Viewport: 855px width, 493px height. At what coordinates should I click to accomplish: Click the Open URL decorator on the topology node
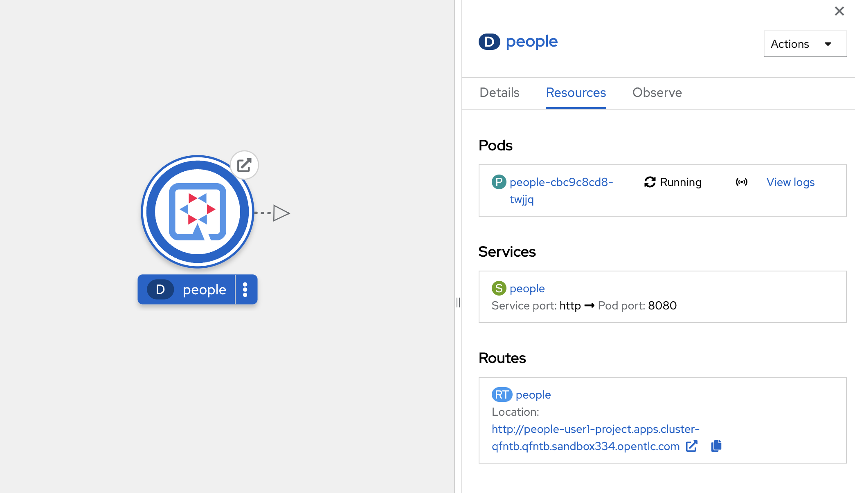pos(244,165)
